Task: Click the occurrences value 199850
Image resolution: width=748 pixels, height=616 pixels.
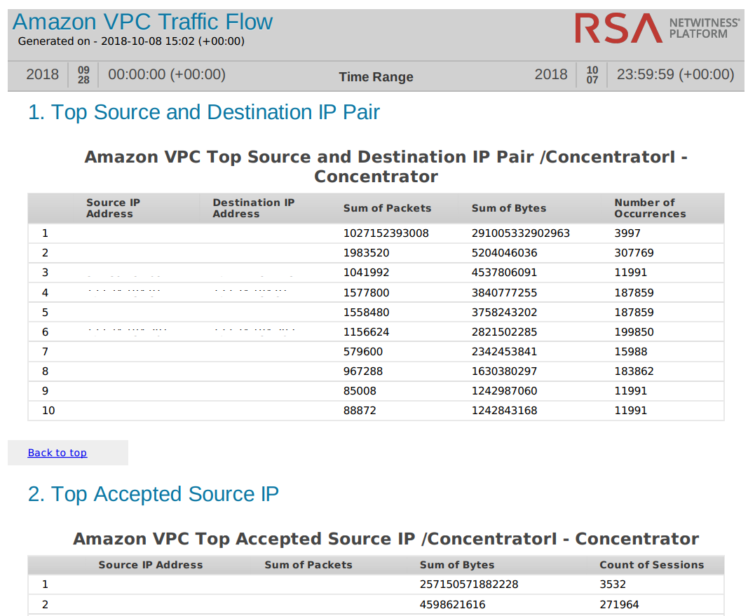Action: tap(634, 332)
